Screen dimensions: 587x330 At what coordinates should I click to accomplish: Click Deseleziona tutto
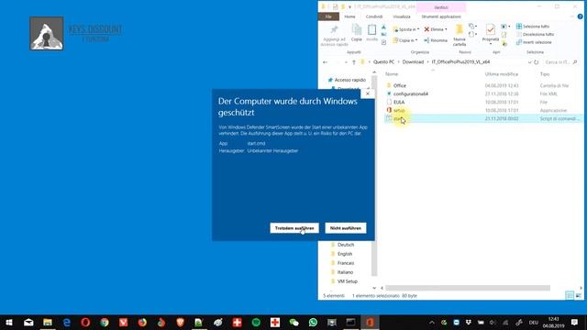[x=535, y=34]
